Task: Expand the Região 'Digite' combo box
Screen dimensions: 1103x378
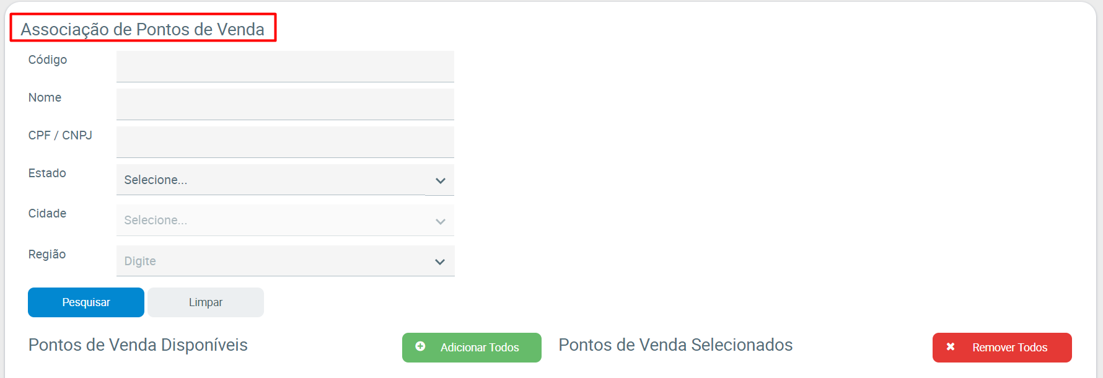Action: pyautogui.click(x=273, y=261)
